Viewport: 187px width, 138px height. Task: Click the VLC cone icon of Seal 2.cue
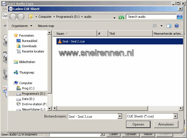point(60,41)
